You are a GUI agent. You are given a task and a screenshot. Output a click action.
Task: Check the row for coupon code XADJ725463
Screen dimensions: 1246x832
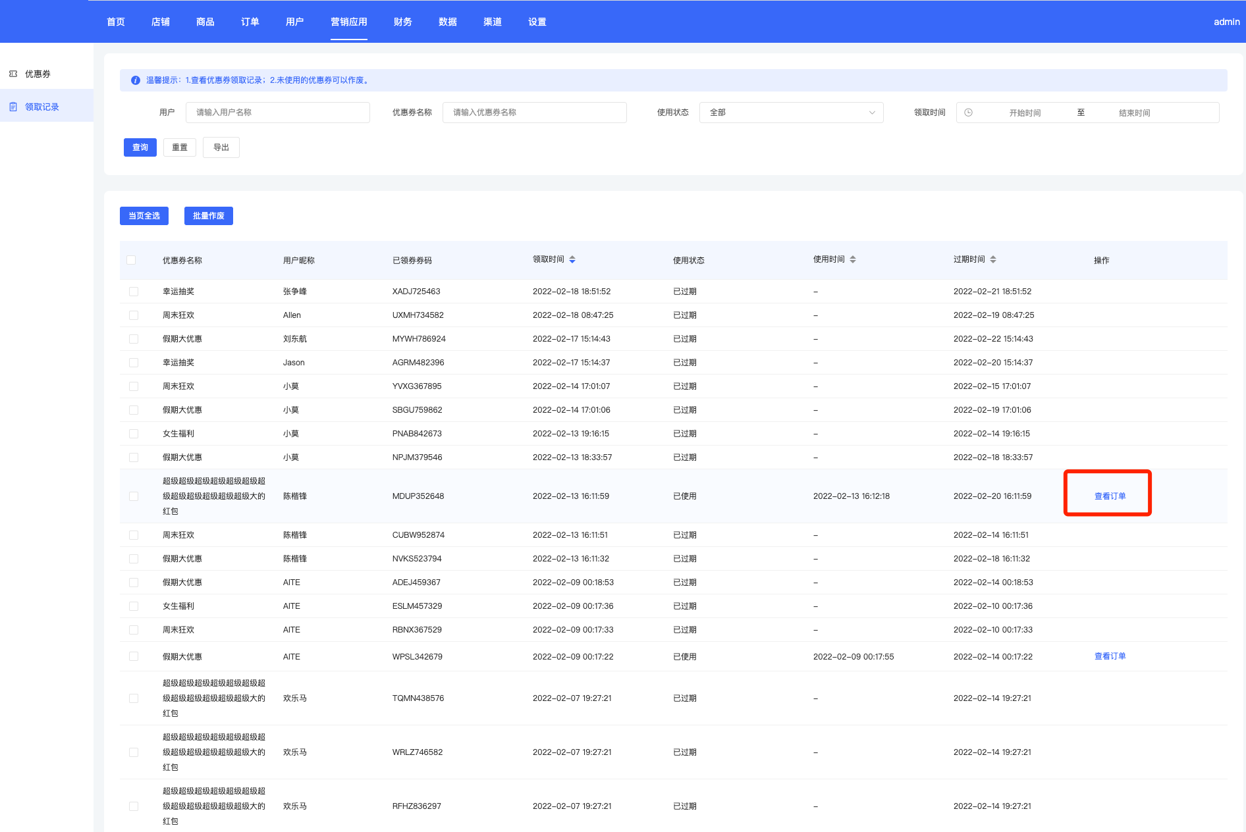[x=134, y=292]
